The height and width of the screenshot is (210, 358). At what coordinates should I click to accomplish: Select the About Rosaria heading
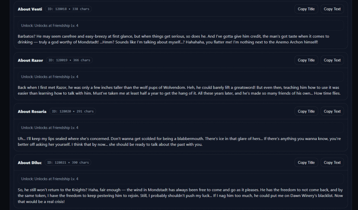32,111
